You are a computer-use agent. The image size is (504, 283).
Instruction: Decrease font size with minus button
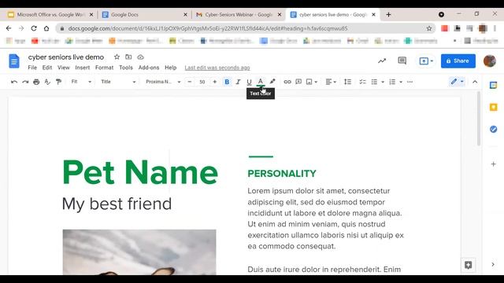point(190,82)
